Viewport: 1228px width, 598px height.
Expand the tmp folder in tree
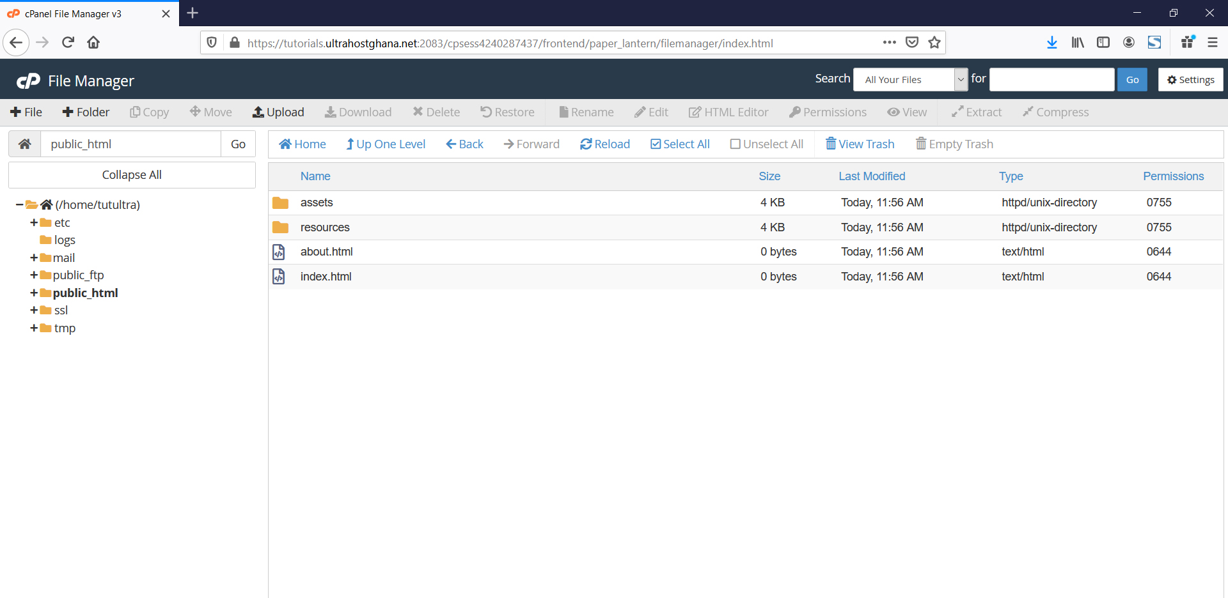pos(34,328)
